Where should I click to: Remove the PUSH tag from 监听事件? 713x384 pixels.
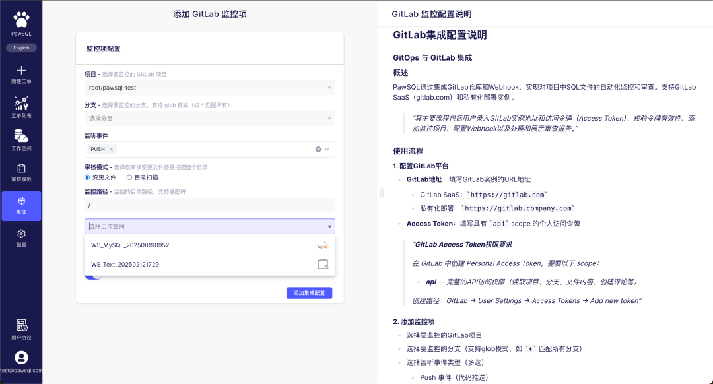[111, 149]
